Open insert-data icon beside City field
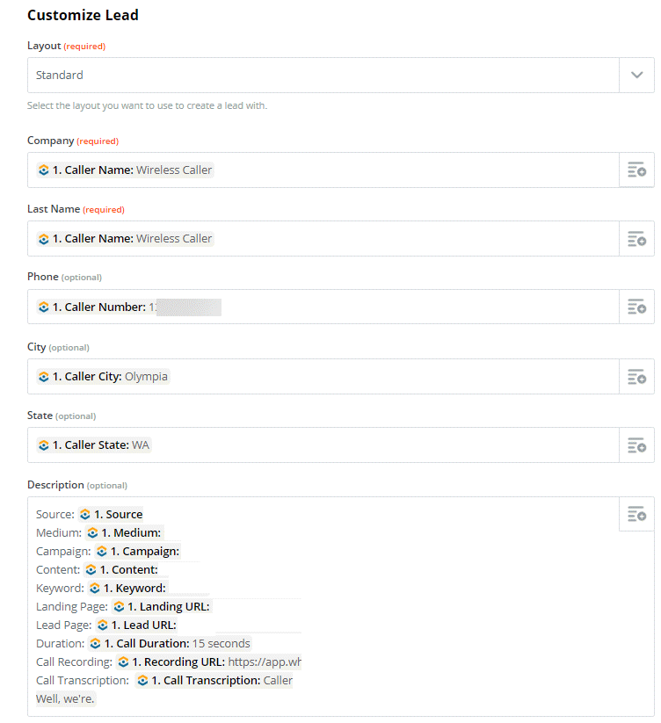The width and height of the screenshot is (661, 723). [x=636, y=377]
